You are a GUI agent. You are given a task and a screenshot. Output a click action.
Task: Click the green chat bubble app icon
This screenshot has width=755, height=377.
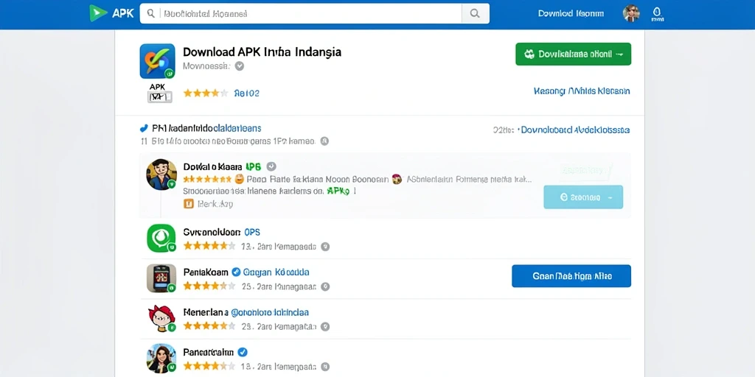(x=161, y=238)
